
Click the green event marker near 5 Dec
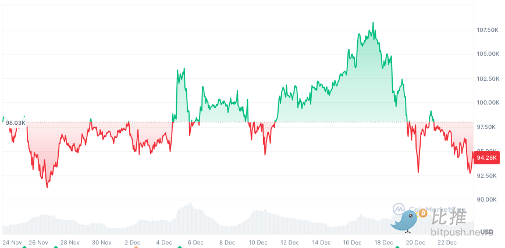point(180,247)
